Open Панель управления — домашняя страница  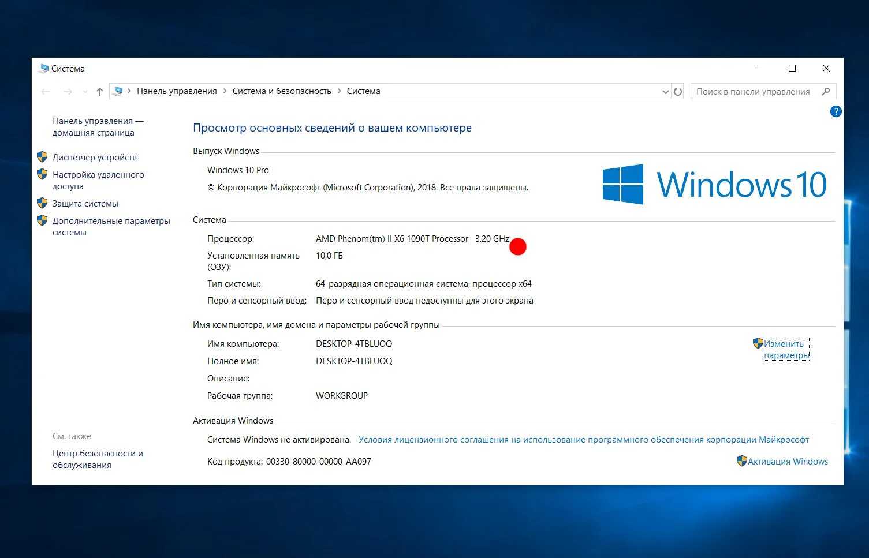pos(98,127)
